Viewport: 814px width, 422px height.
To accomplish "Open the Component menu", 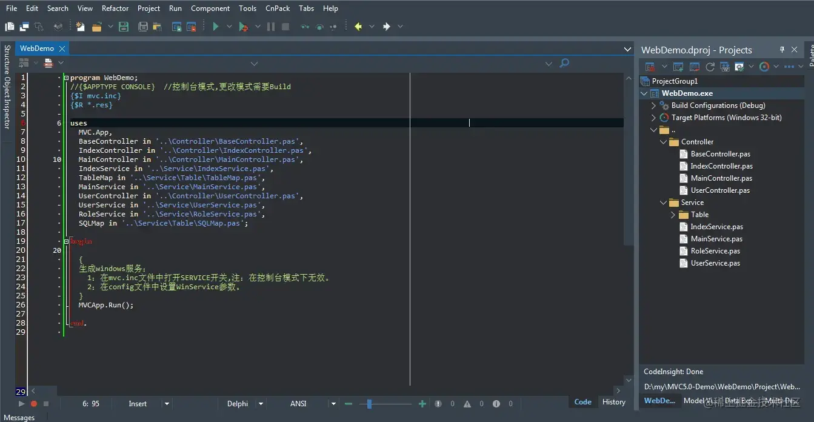I will 210,8.
